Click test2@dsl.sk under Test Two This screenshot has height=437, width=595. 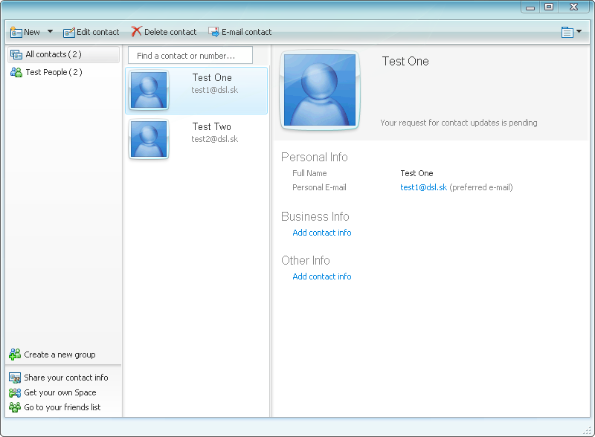[214, 139]
